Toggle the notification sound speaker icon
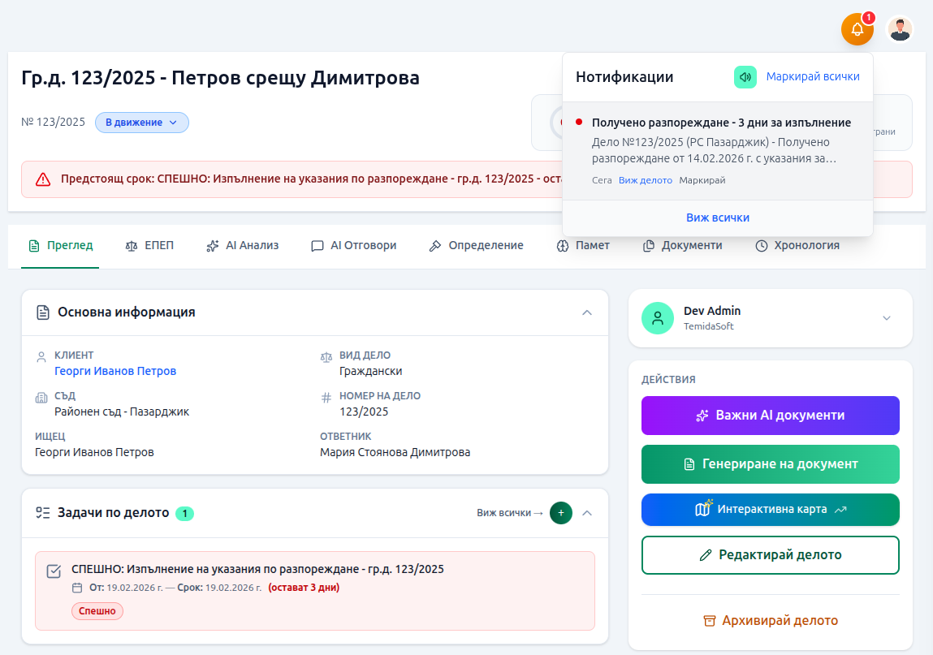Viewport: 933px width, 655px height. (745, 76)
